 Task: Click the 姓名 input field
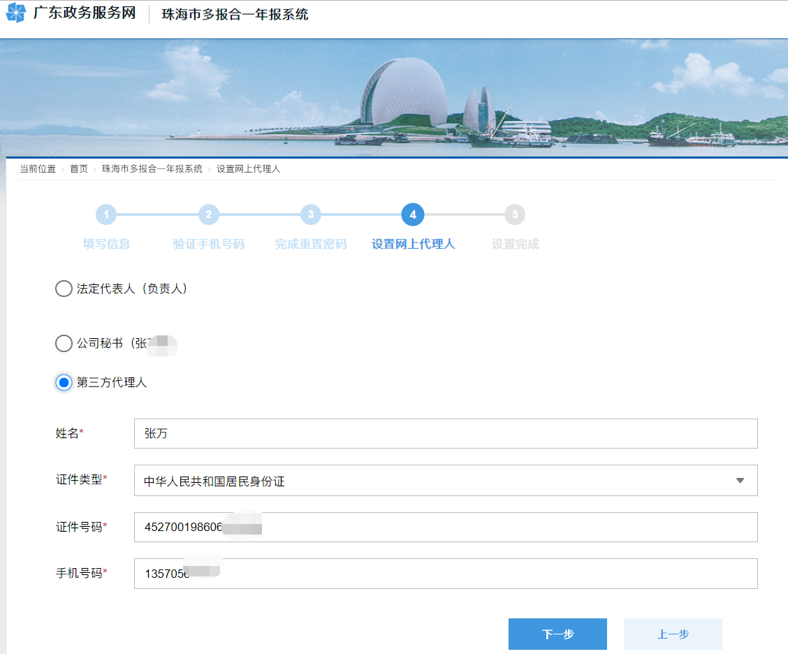click(x=445, y=434)
